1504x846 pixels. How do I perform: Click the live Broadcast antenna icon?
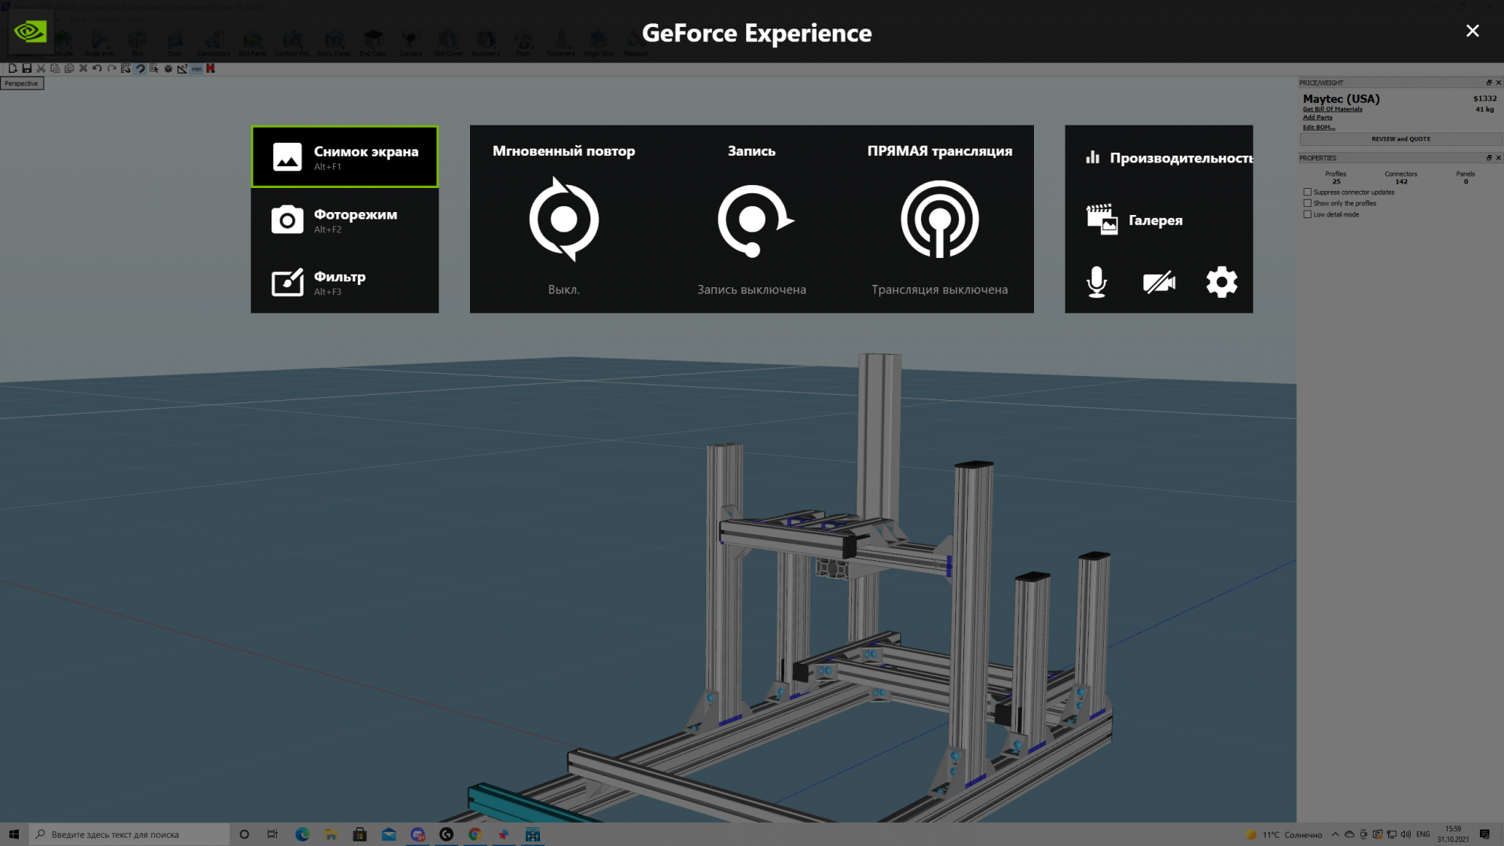(939, 220)
